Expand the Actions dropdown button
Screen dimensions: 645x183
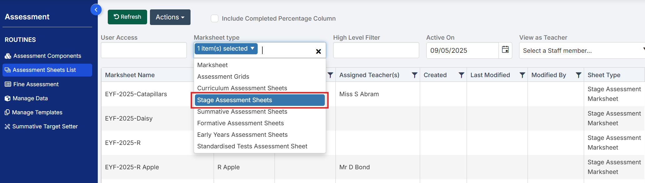point(170,17)
